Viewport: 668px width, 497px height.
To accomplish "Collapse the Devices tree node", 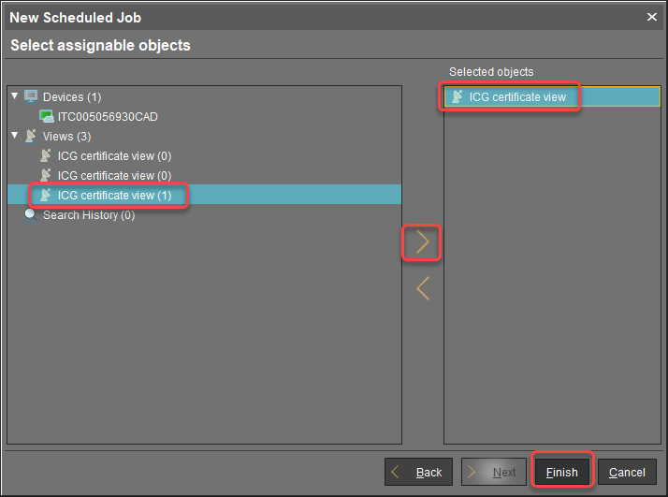I will 15,96.
